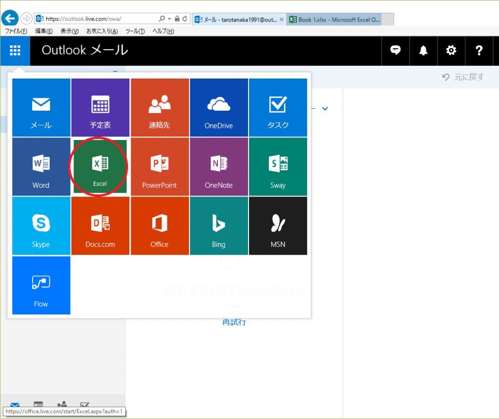Open the 表示(V) menu
Screen dimensions: 499x419
(69, 31)
